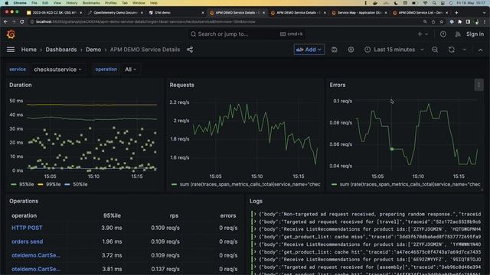
Task: Open the checkoutservice service dropdown
Action: pyautogui.click(x=57, y=70)
